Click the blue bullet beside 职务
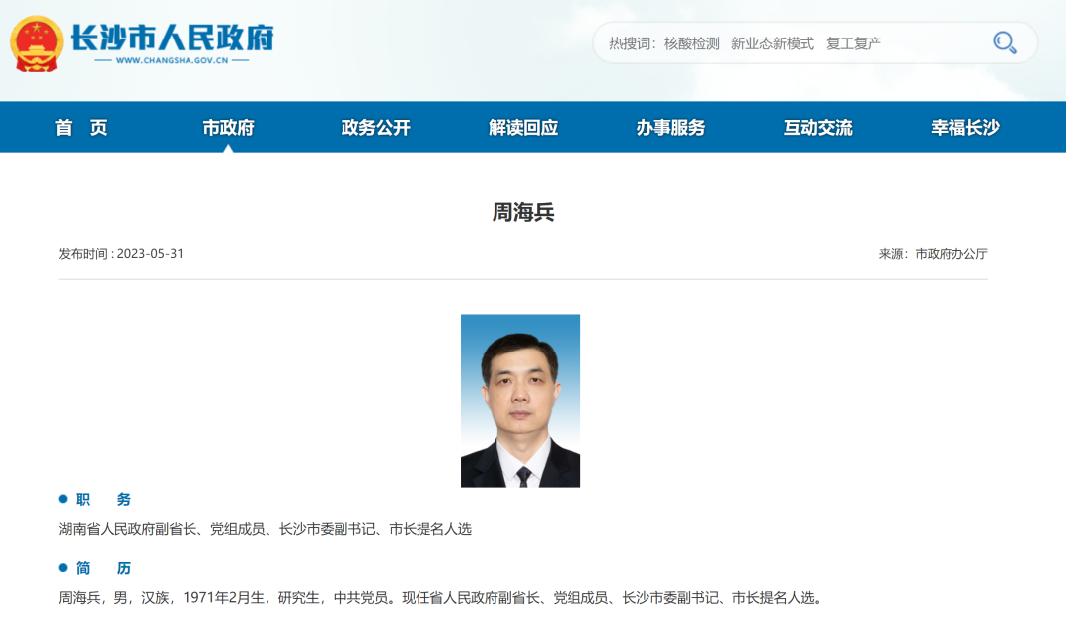1066x625 pixels. [x=63, y=499]
